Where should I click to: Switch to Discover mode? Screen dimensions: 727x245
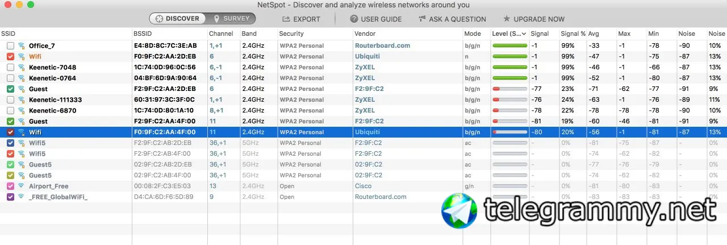point(177,19)
